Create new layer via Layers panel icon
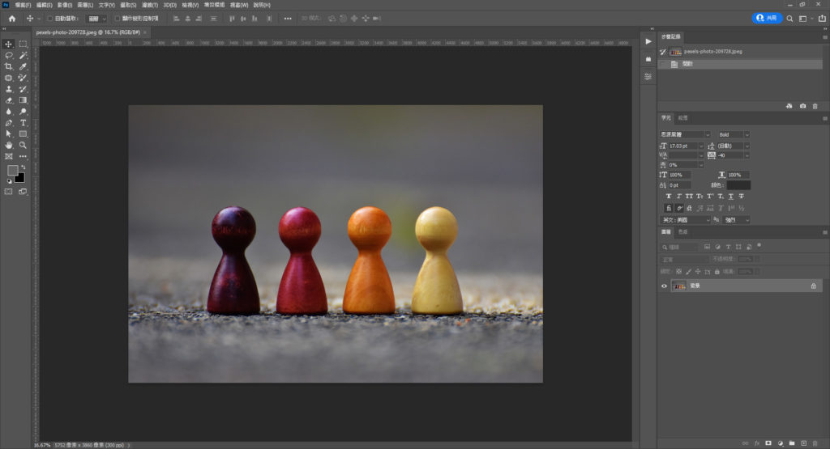This screenshot has width=830, height=449. coord(802,443)
